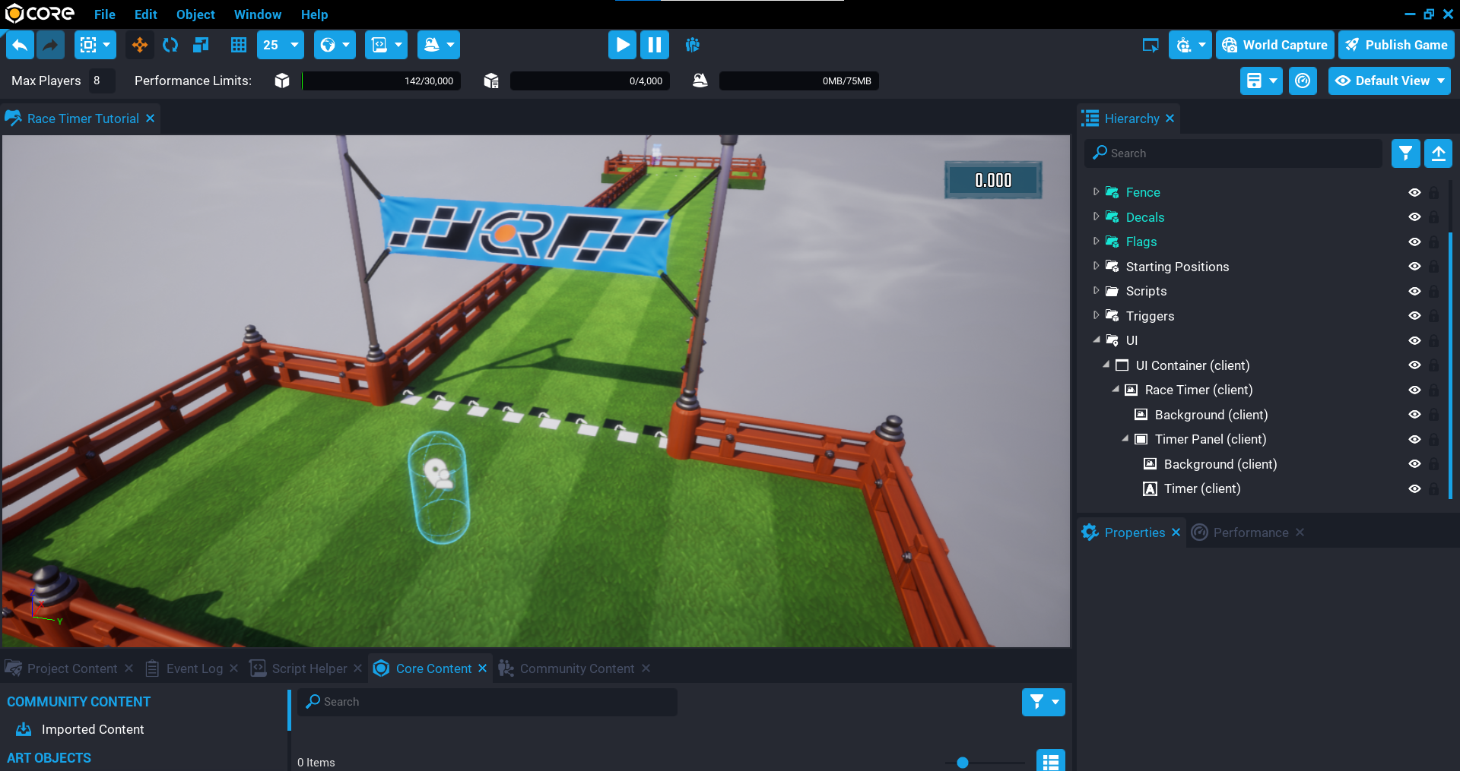Image resolution: width=1460 pixels, height=771 pixels.
Task: Switch to the Community Content tab
Action: click(x=576, y=668)
